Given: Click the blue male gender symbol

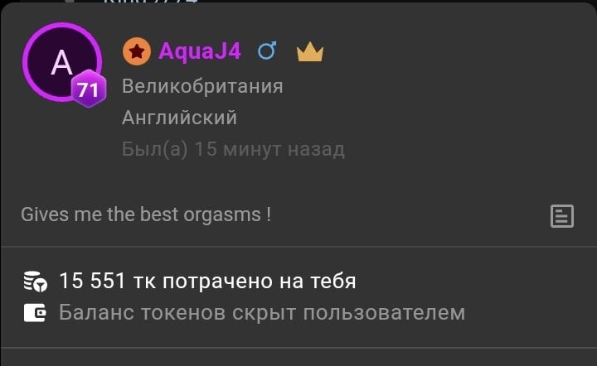Looking at the screenshot, I should tap(267, 51).
